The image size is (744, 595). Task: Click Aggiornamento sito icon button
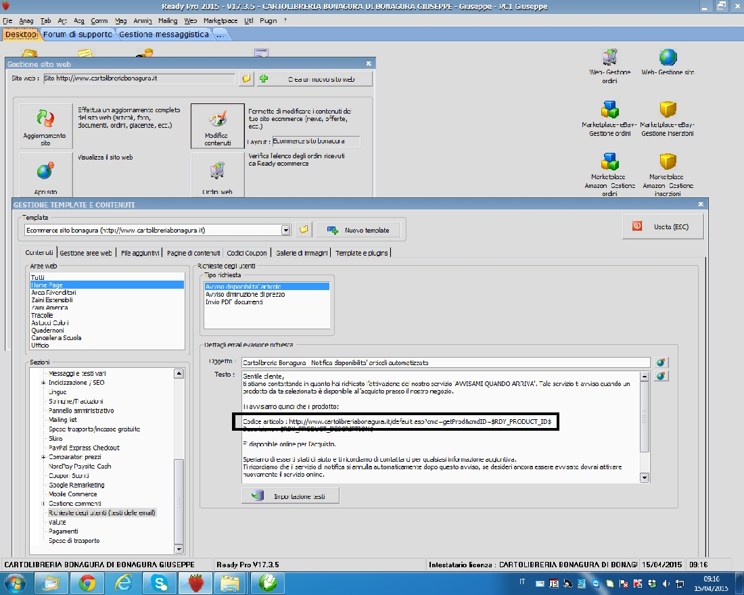tap(45, 126)
